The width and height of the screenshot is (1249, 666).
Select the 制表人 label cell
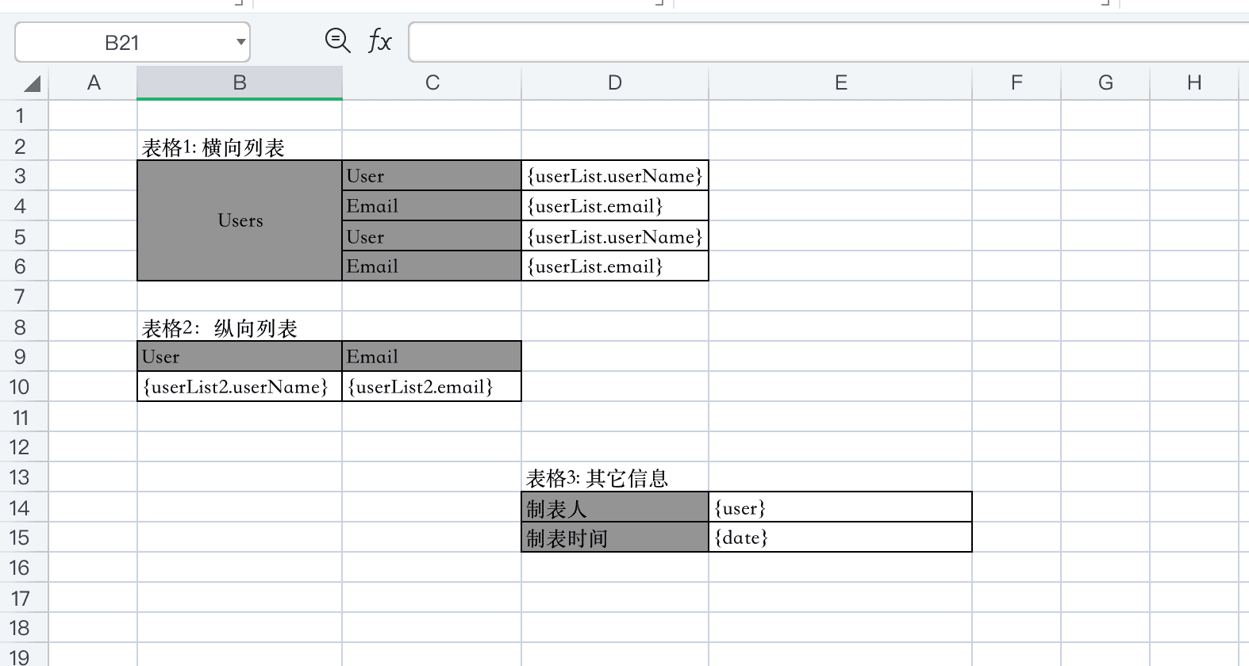point(614,507)
